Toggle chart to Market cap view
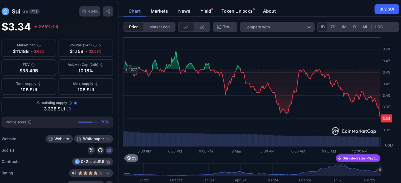Image resolution: width=401 pixels, height=183 pixels. (x=159, y=27)
